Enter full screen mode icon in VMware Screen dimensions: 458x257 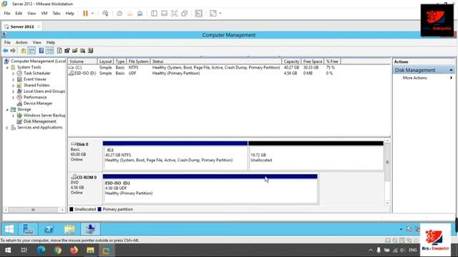coord(174,14)
